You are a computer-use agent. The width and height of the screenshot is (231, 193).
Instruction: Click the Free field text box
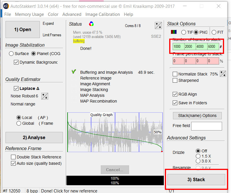[206, 126]
